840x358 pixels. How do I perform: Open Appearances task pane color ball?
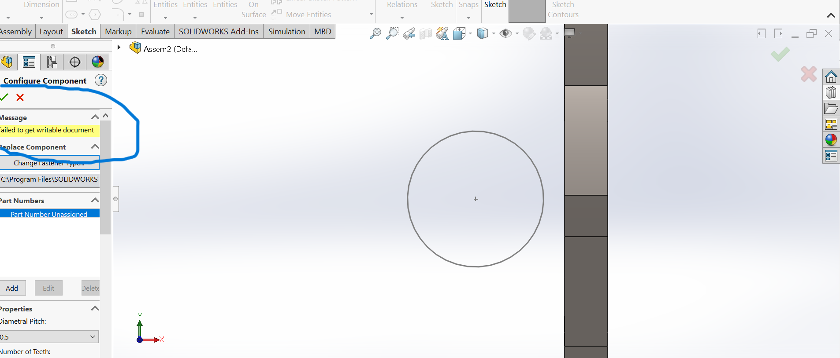831,140
